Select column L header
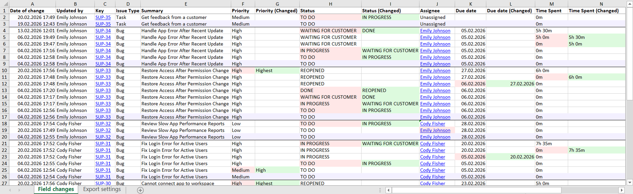633x194 pixels. (511, 4)
